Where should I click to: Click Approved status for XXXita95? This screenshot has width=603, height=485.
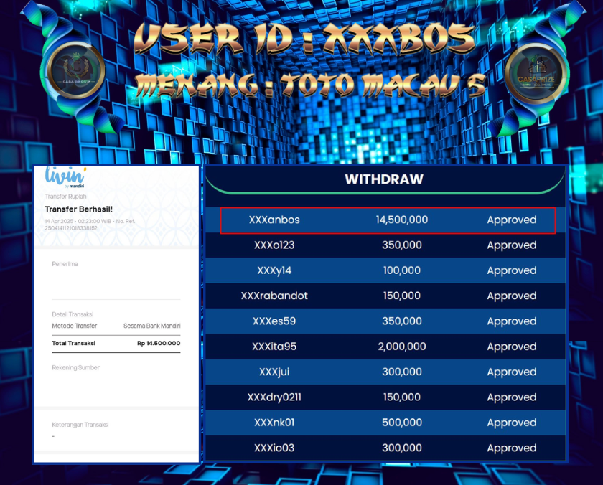coord(511,347)
